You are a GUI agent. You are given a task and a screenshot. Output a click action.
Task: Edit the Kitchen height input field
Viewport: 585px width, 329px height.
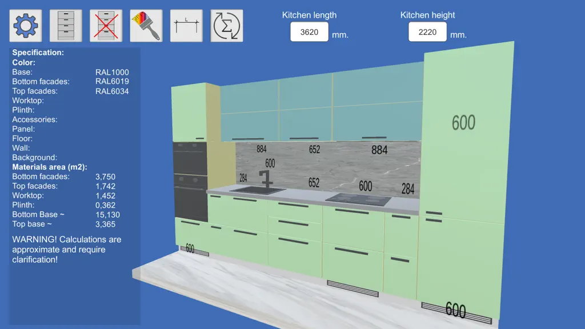(x=427, y=32)
